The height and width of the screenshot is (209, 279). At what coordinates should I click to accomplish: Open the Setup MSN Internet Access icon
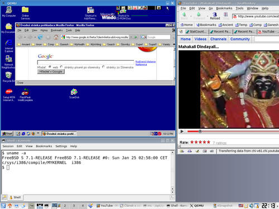pos(9,95)
